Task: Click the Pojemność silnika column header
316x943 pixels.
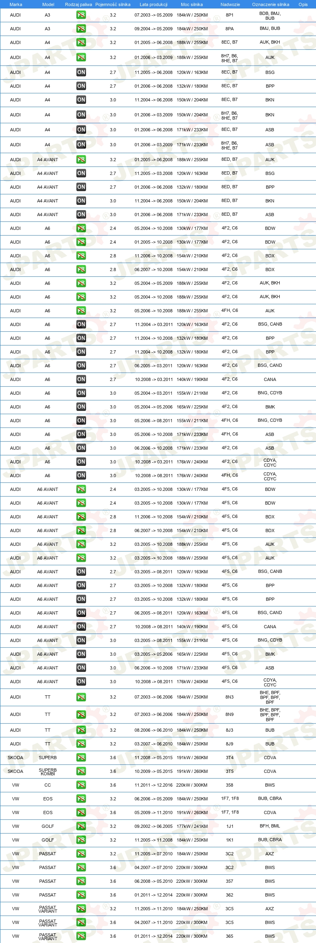Action: click(113, 4)
